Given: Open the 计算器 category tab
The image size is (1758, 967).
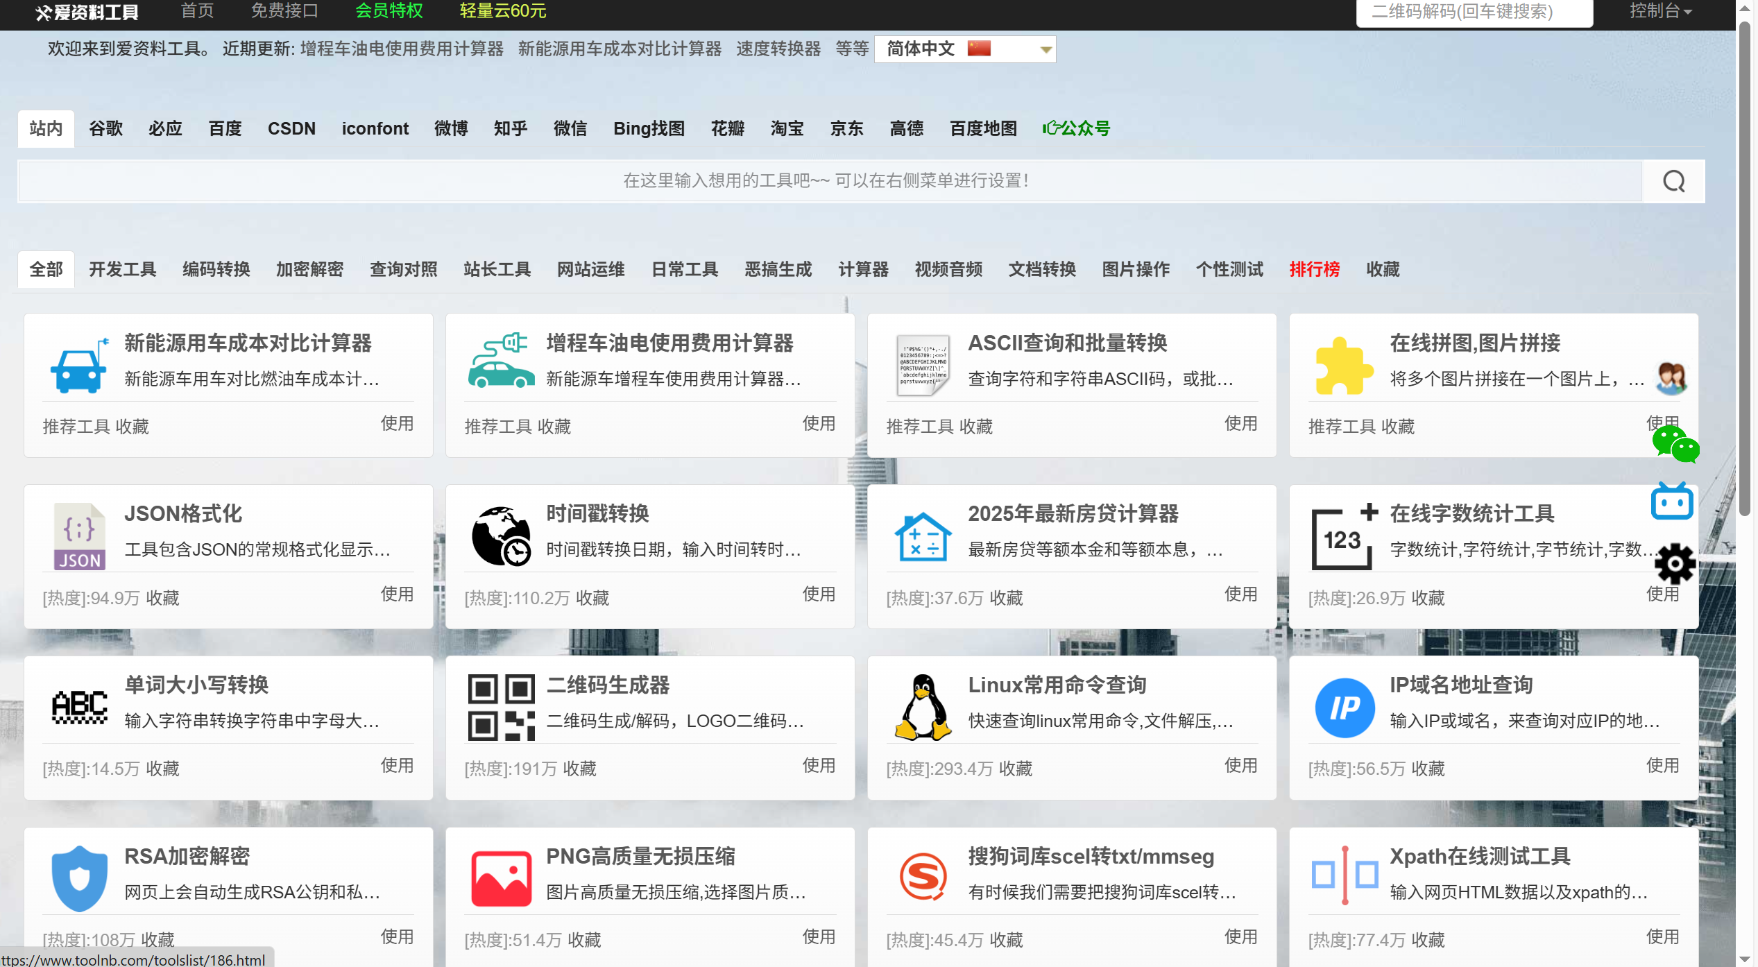Looking at the screenshot, I should 863,269.
